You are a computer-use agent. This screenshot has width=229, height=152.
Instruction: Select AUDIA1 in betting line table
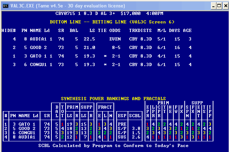(x=38, y=39)
